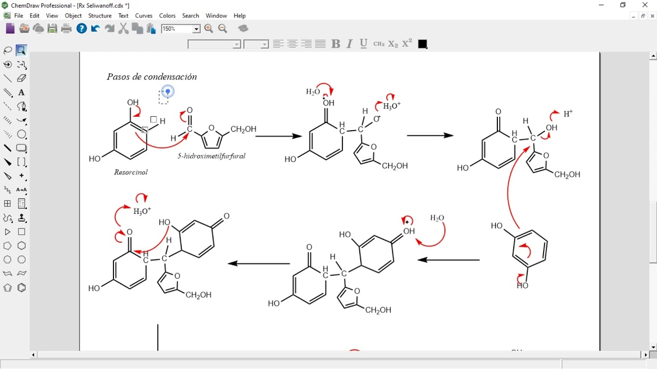Screen dimensions: 657x369
Task: Select the Cyclopropane ring tool
Action: [x=8, y=232]
